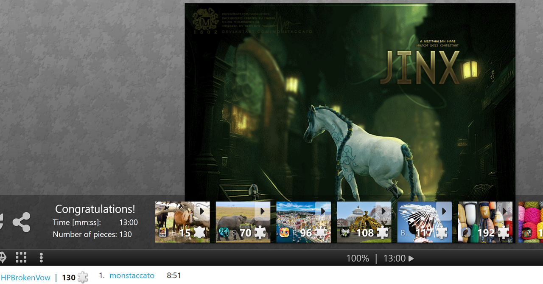
Task: Click the puzzle piece icon beside 192
Action: click(503, 232)
